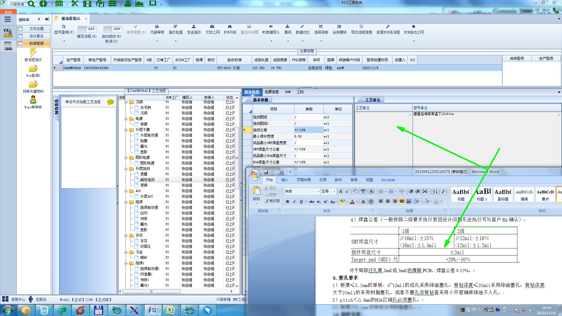Click the 内部审核 print icon
The height and width of the screenshot is (316, 562).
tap(157, 27)
